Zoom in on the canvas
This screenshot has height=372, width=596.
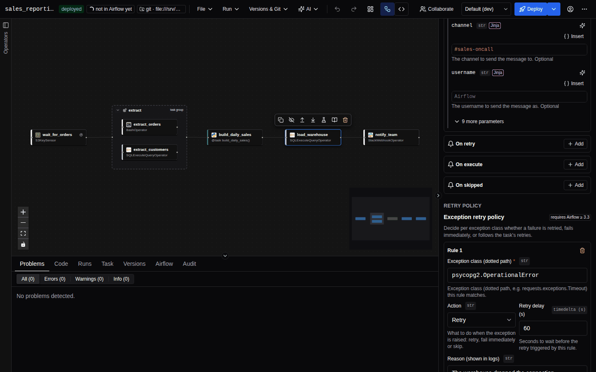click(23, 212)
